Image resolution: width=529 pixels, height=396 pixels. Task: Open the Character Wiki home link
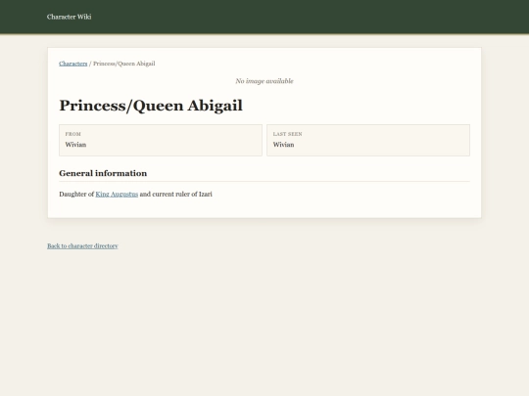point(70,17)
